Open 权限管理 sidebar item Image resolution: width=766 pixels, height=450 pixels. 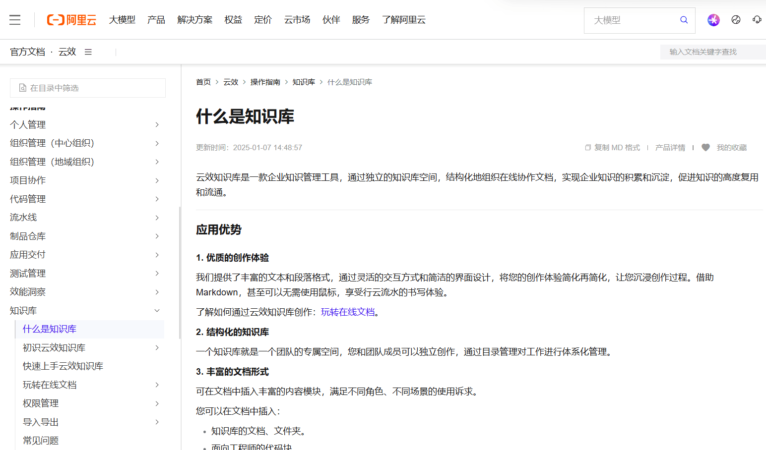coord(41,403)
